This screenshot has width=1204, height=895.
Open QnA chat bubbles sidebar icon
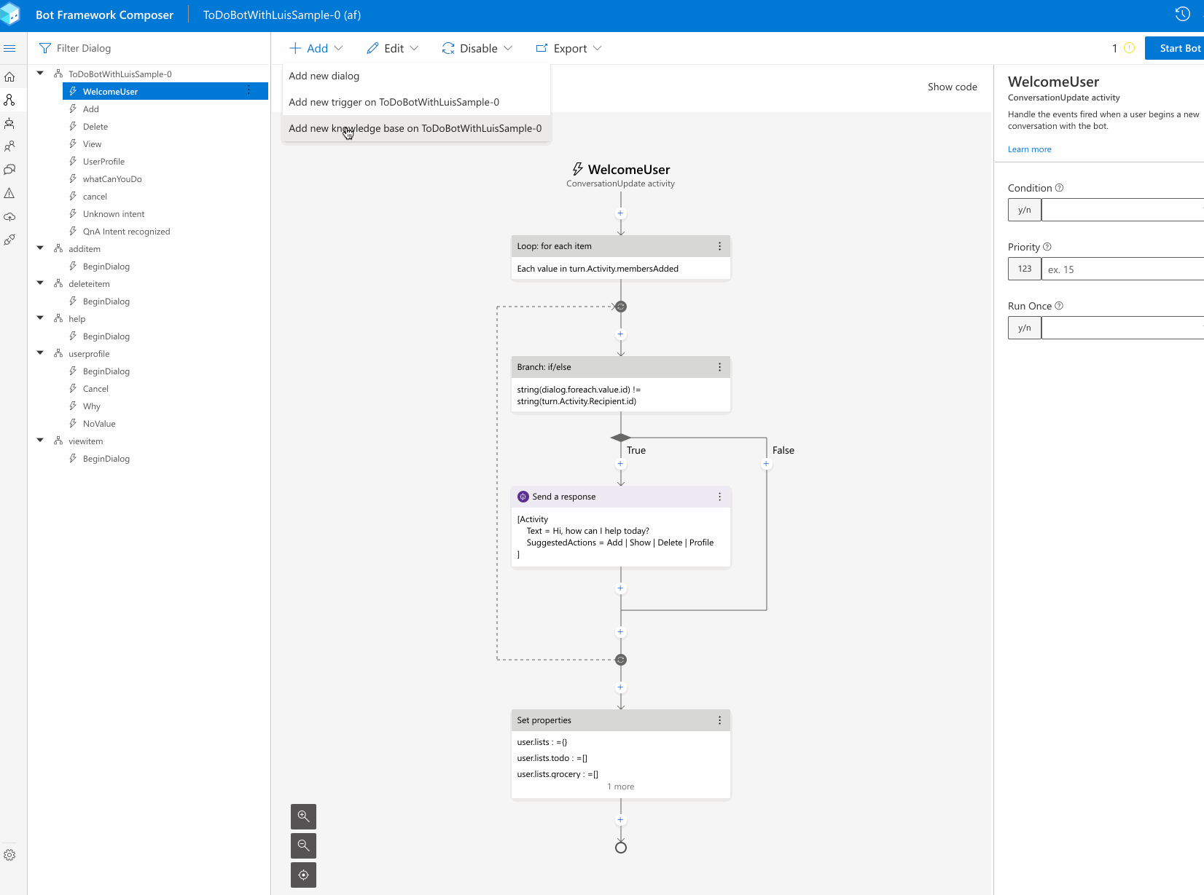pyautogui.click(x=10, y=169)
